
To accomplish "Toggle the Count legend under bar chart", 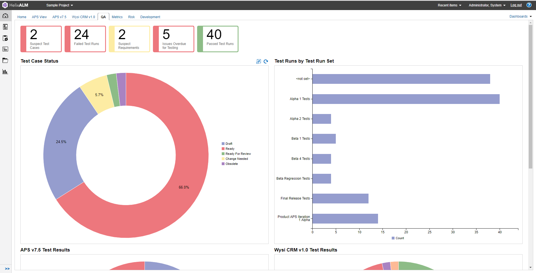I will pos(399,238).
